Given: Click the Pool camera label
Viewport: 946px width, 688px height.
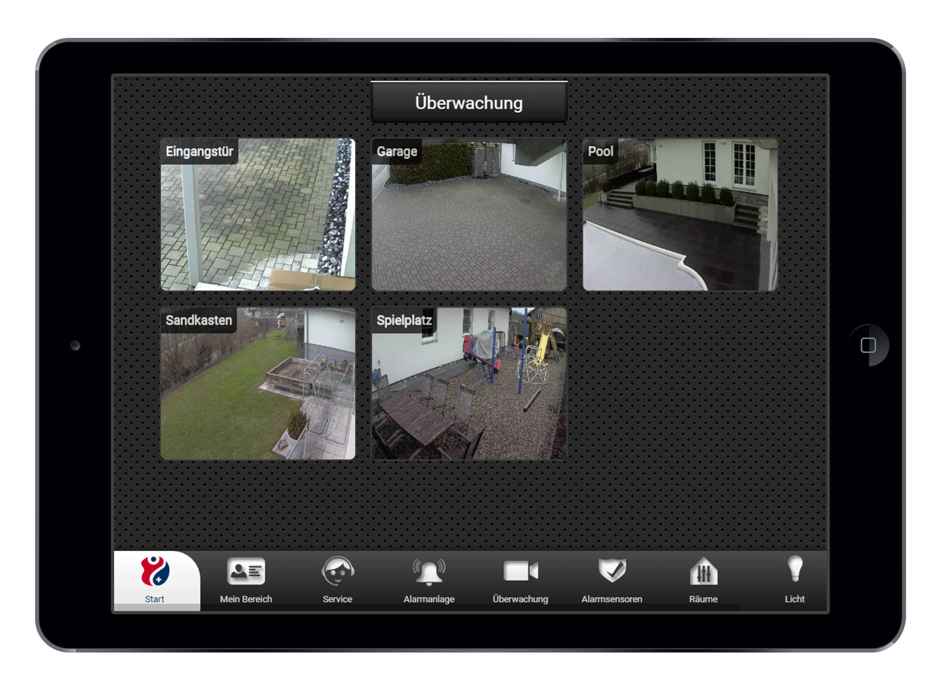Looking at the screenshot, I should 601,151.
